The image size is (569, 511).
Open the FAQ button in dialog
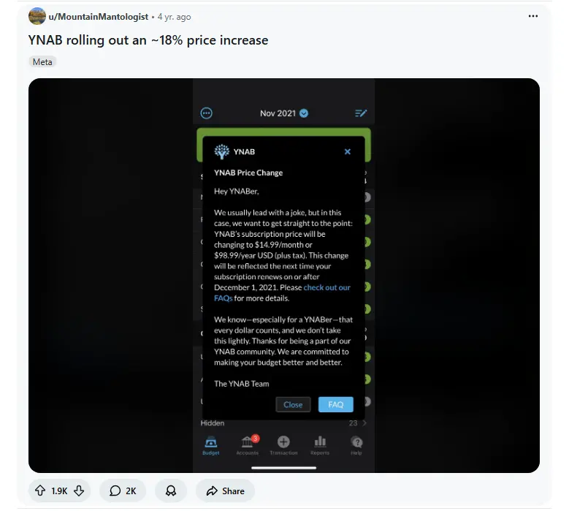(x=336, y=404)
